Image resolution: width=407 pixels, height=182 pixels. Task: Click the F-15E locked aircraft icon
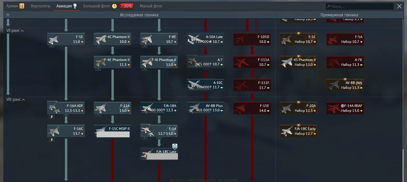coord(241,108)
